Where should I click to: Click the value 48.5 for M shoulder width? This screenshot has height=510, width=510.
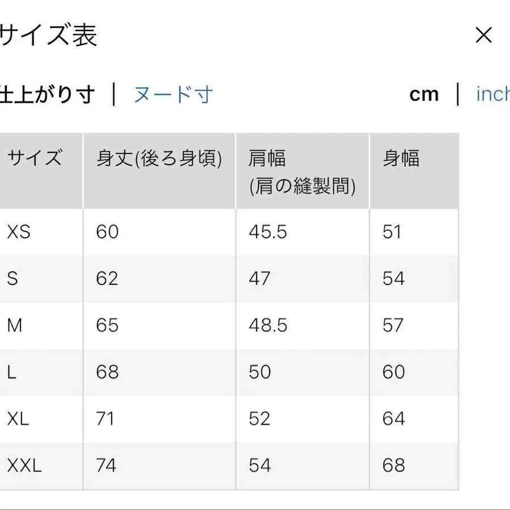pyautogui.click(x=267, y=325)
